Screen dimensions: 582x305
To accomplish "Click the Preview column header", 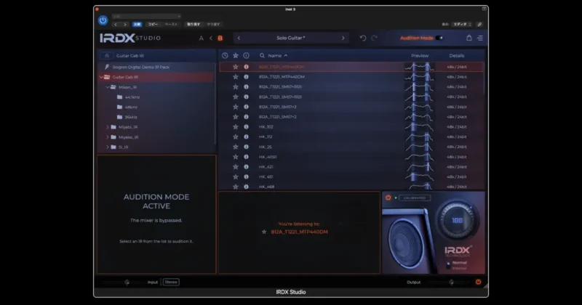I will 420,56.
